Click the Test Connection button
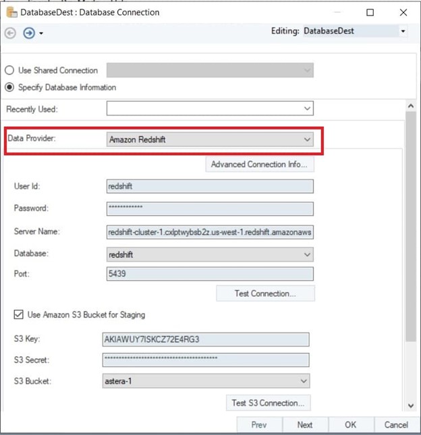This screenshot has width=421, height=435. coord(264,293)
